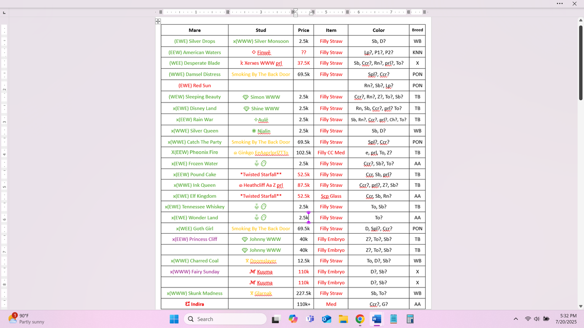Click the "KNN" breed cell
Image resolution: width=584 pixels, height=328 pixels.
pyautogui.click(x=417, y=52)
